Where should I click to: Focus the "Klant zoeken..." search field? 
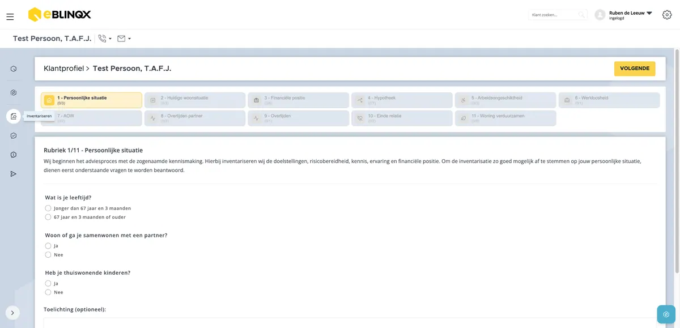coord(558,15)
